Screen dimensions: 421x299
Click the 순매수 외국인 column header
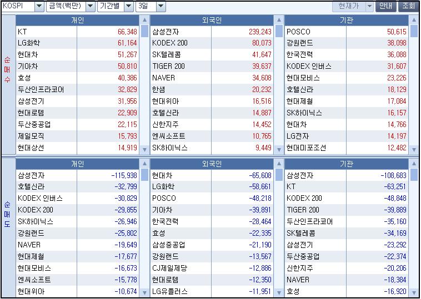212,21
